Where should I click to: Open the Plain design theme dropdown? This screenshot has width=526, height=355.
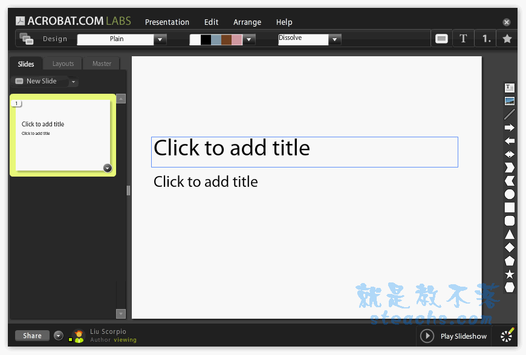[160, 39]
